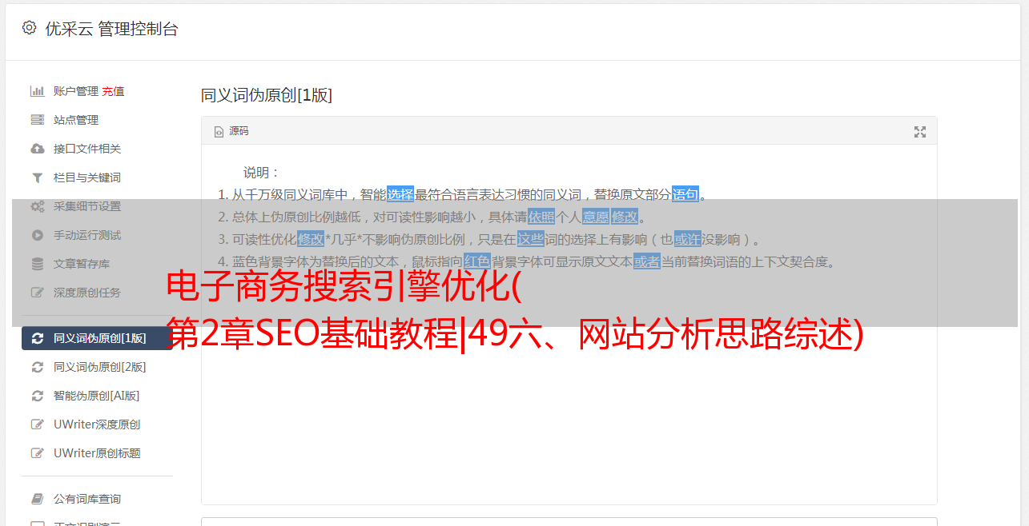Screen dimensions: 1029x526
Task: Click the 公有词库查询 book icon
Action: pos(37,499)
